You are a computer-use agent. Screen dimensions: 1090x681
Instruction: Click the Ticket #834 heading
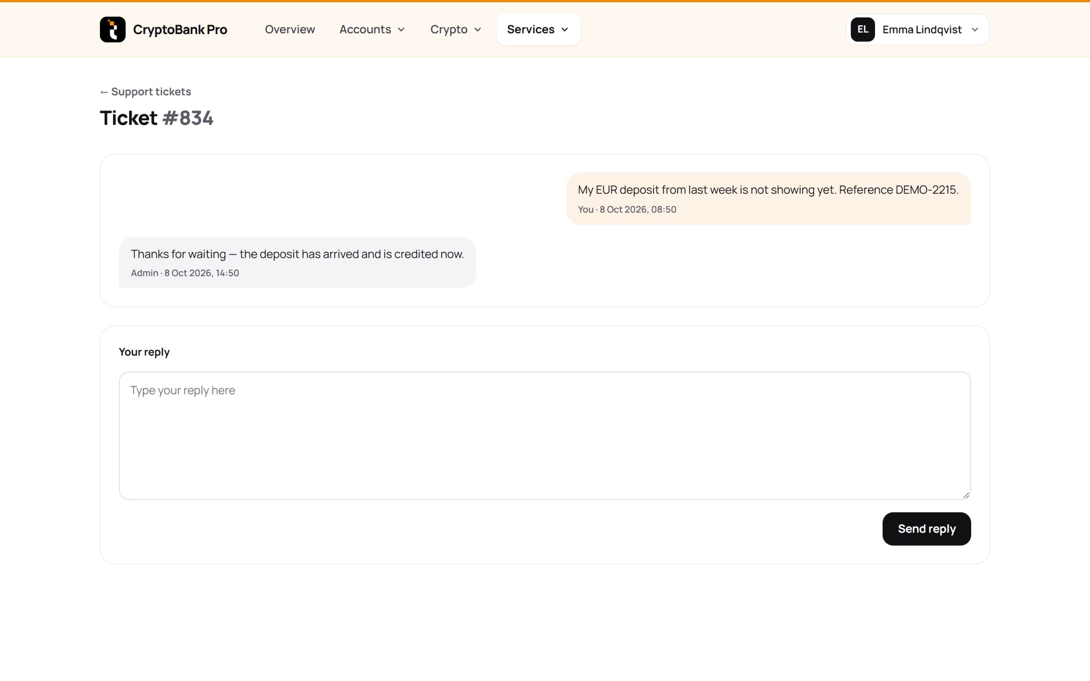tap(156, 117)
